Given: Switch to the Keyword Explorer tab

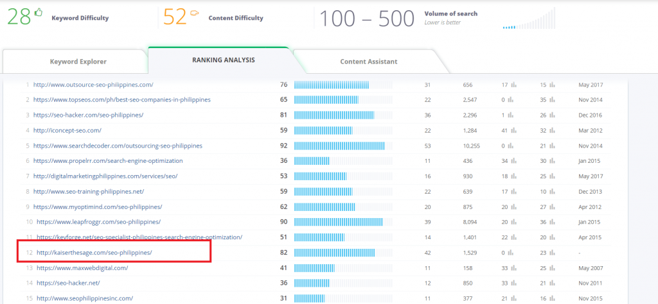Looking at the screenshot, I should click(x=78, y=62).
